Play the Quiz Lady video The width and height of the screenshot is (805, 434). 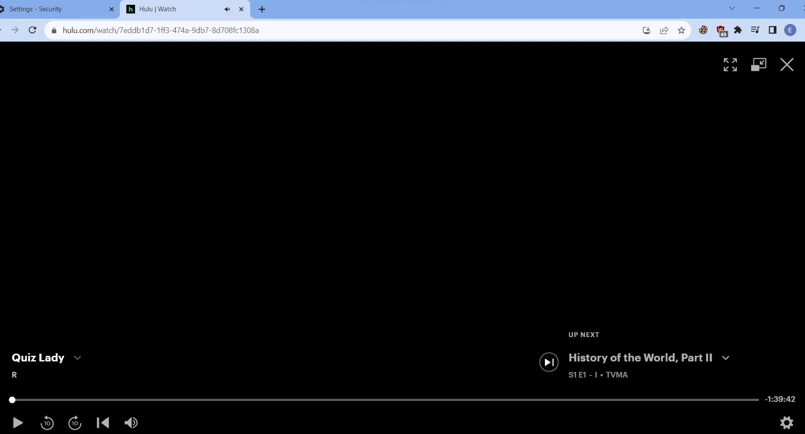click(x=18, y=423)
